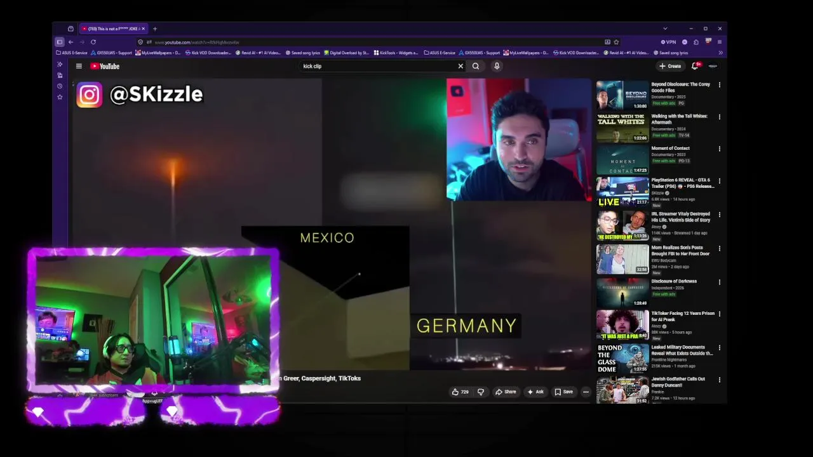Image resolution: width=813 pixels, height=457 pixels.
Task: Open options for Disclosure of Darkness
Action: coord(719,282)
